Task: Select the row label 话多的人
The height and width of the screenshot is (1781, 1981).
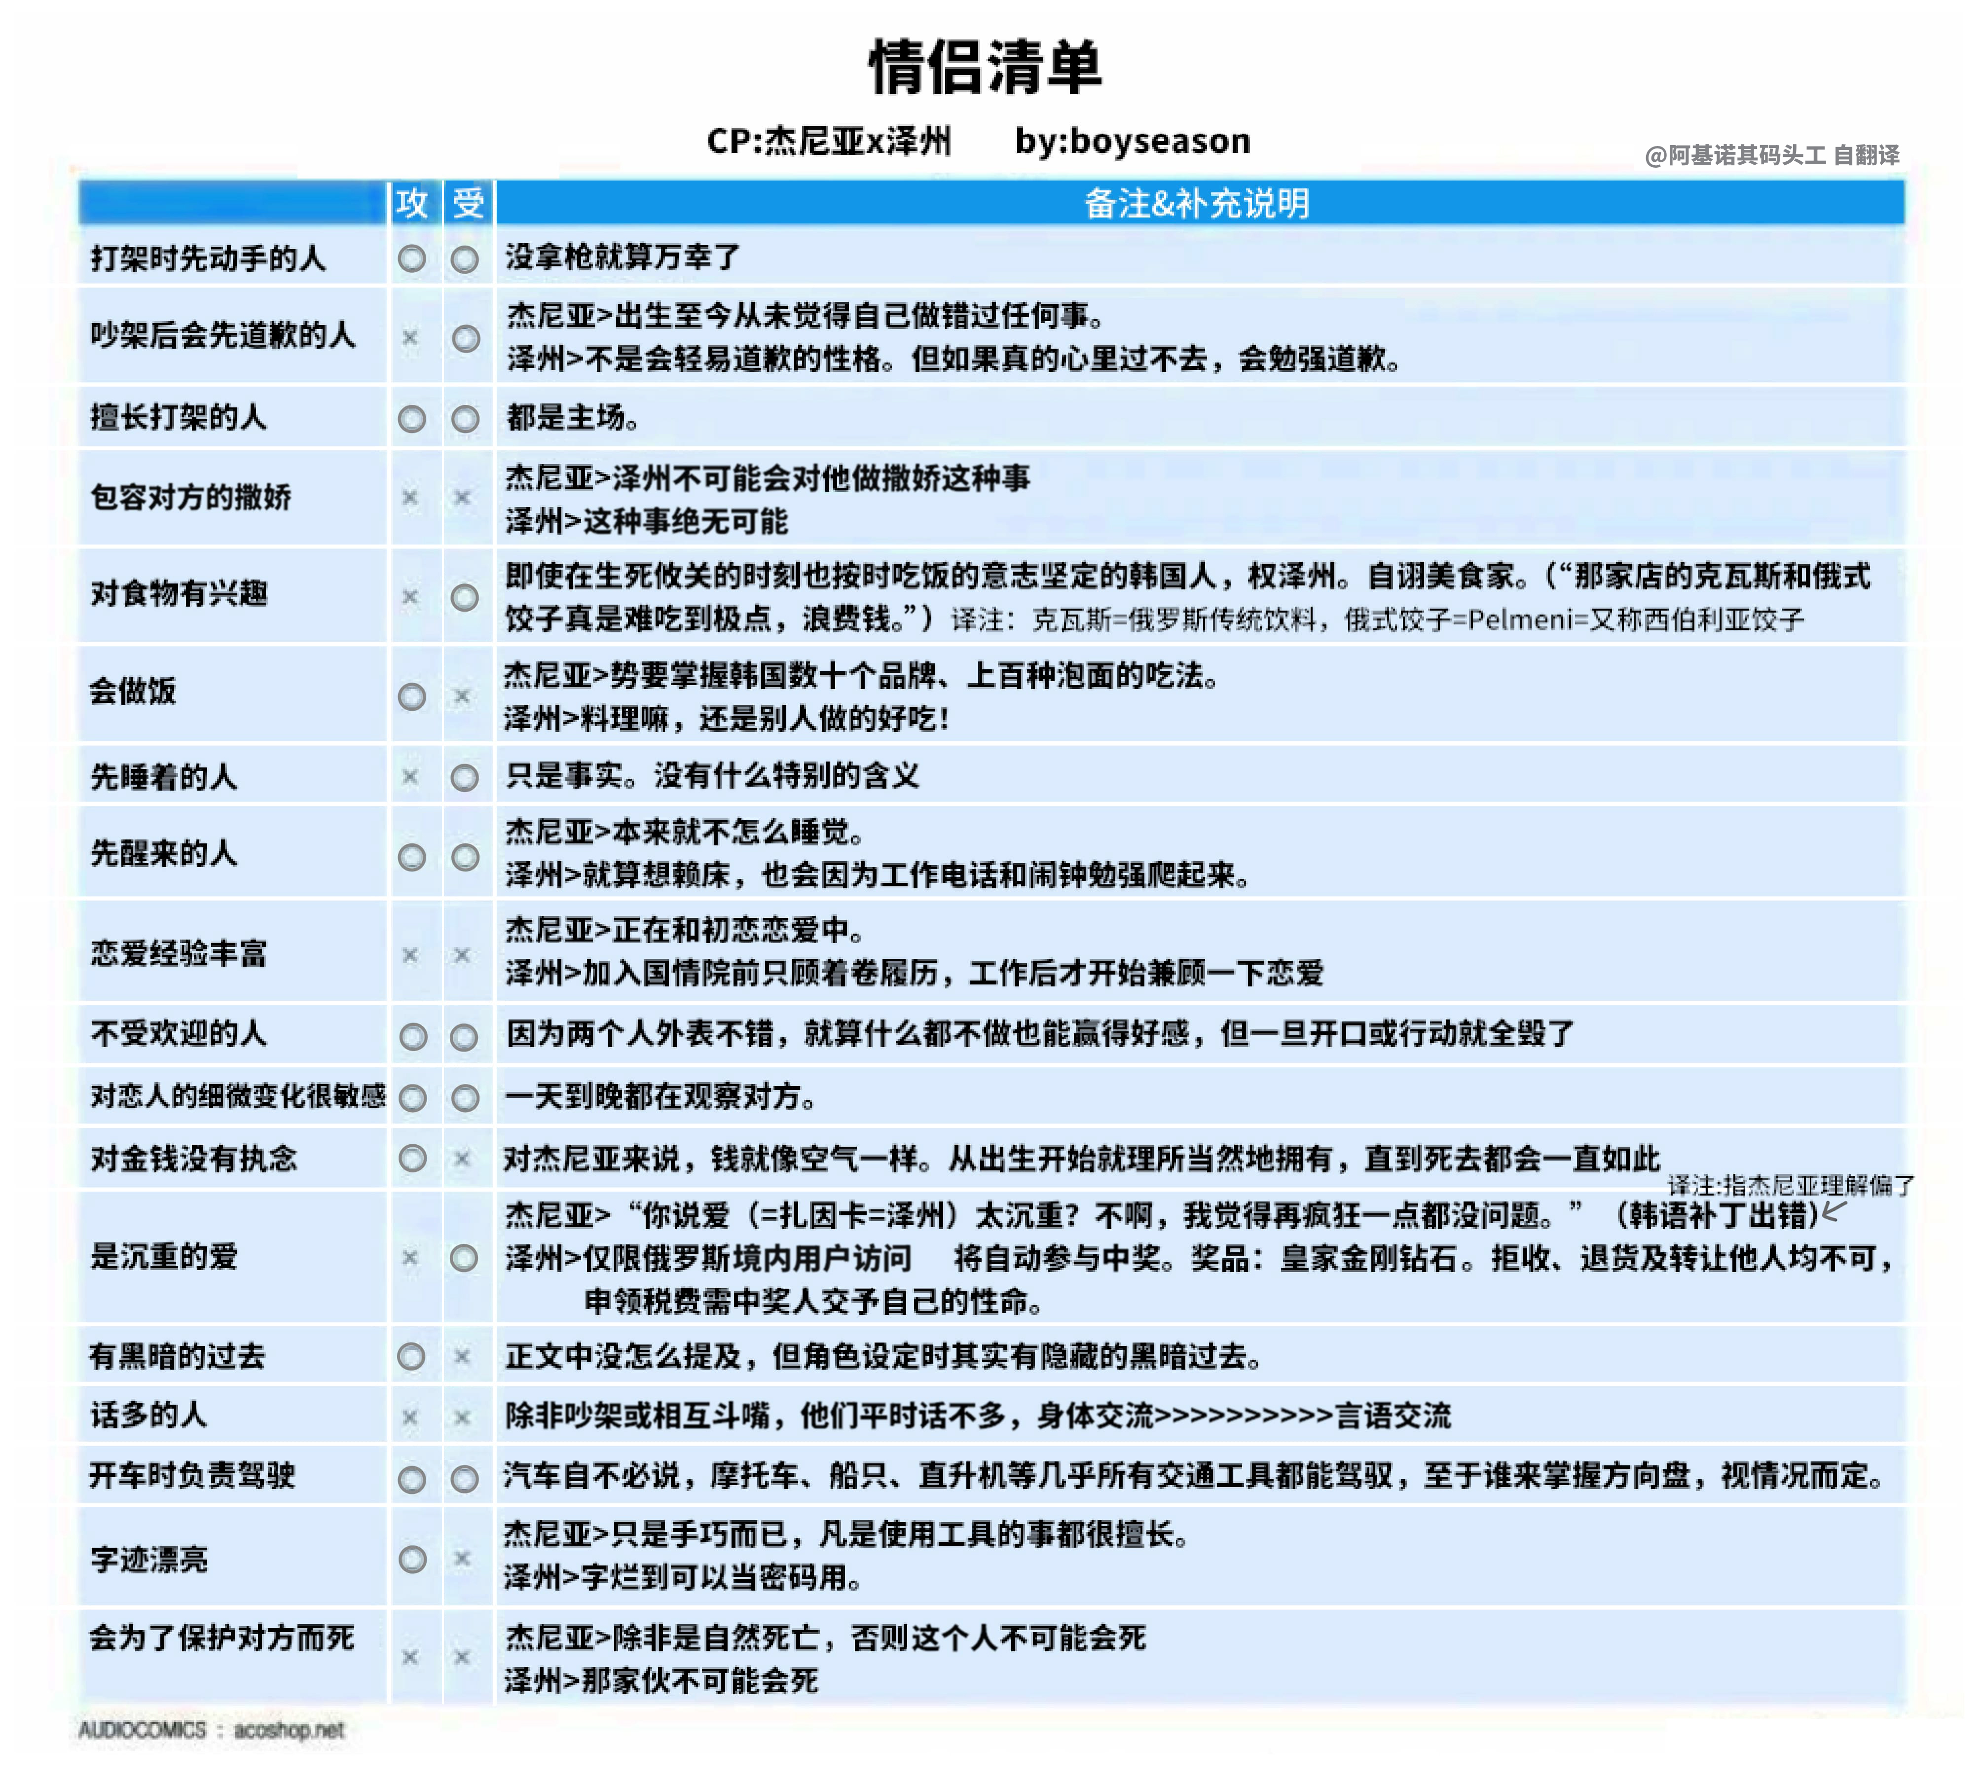Action: pyautogui.click(x=148, y=1415)
